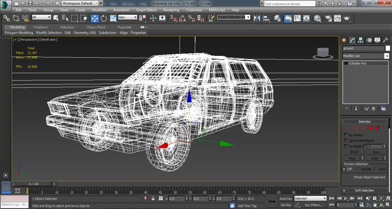Screen dimensions: 392x209
Task: Activate Select and Scale tool
Action: point(113,18)
